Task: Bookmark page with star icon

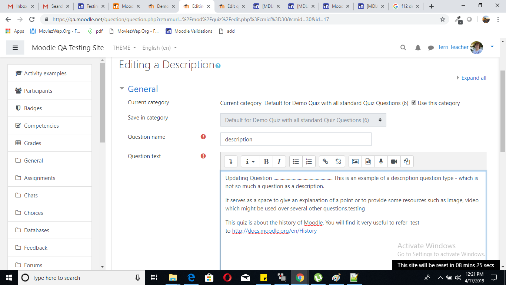Action: tap(442, 19)
